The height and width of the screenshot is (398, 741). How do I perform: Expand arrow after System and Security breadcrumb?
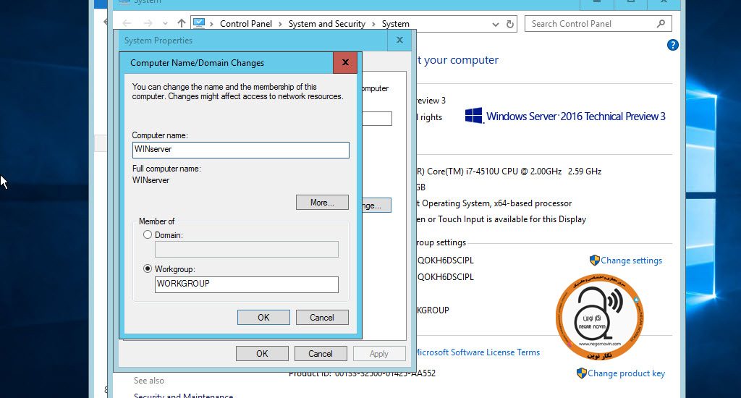(374, 24)
